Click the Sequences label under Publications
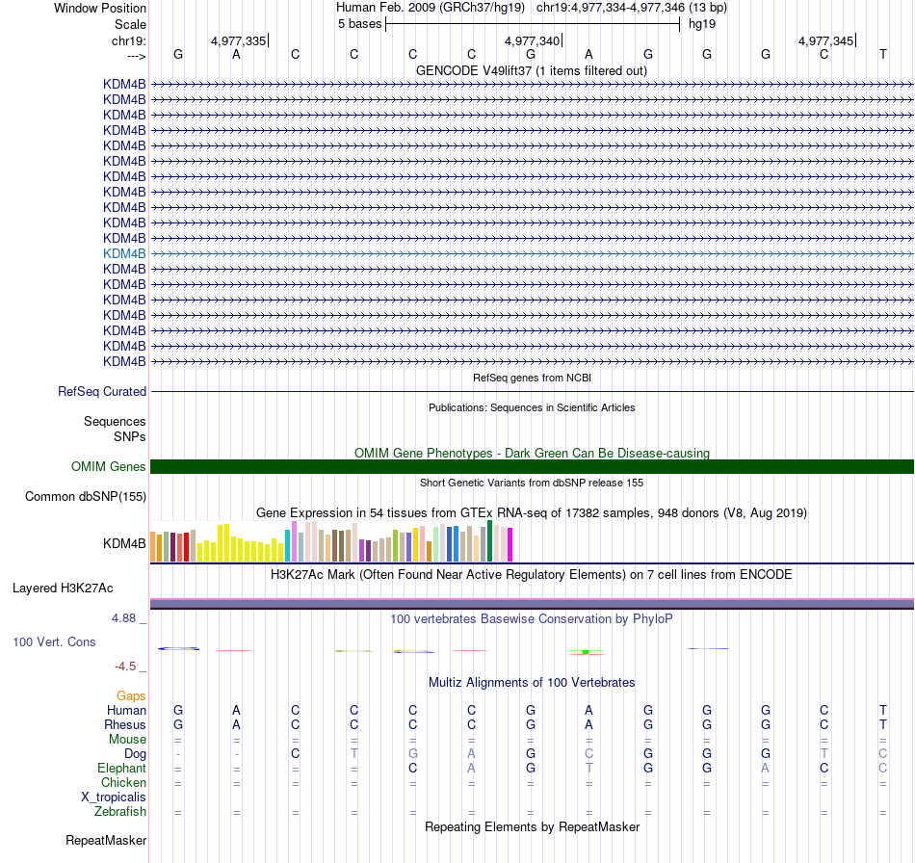 [115, 421]
